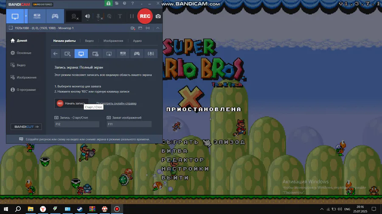382x214 pixels.
Task: Select Game recording mode in top bar
Action: pos(55,16)
